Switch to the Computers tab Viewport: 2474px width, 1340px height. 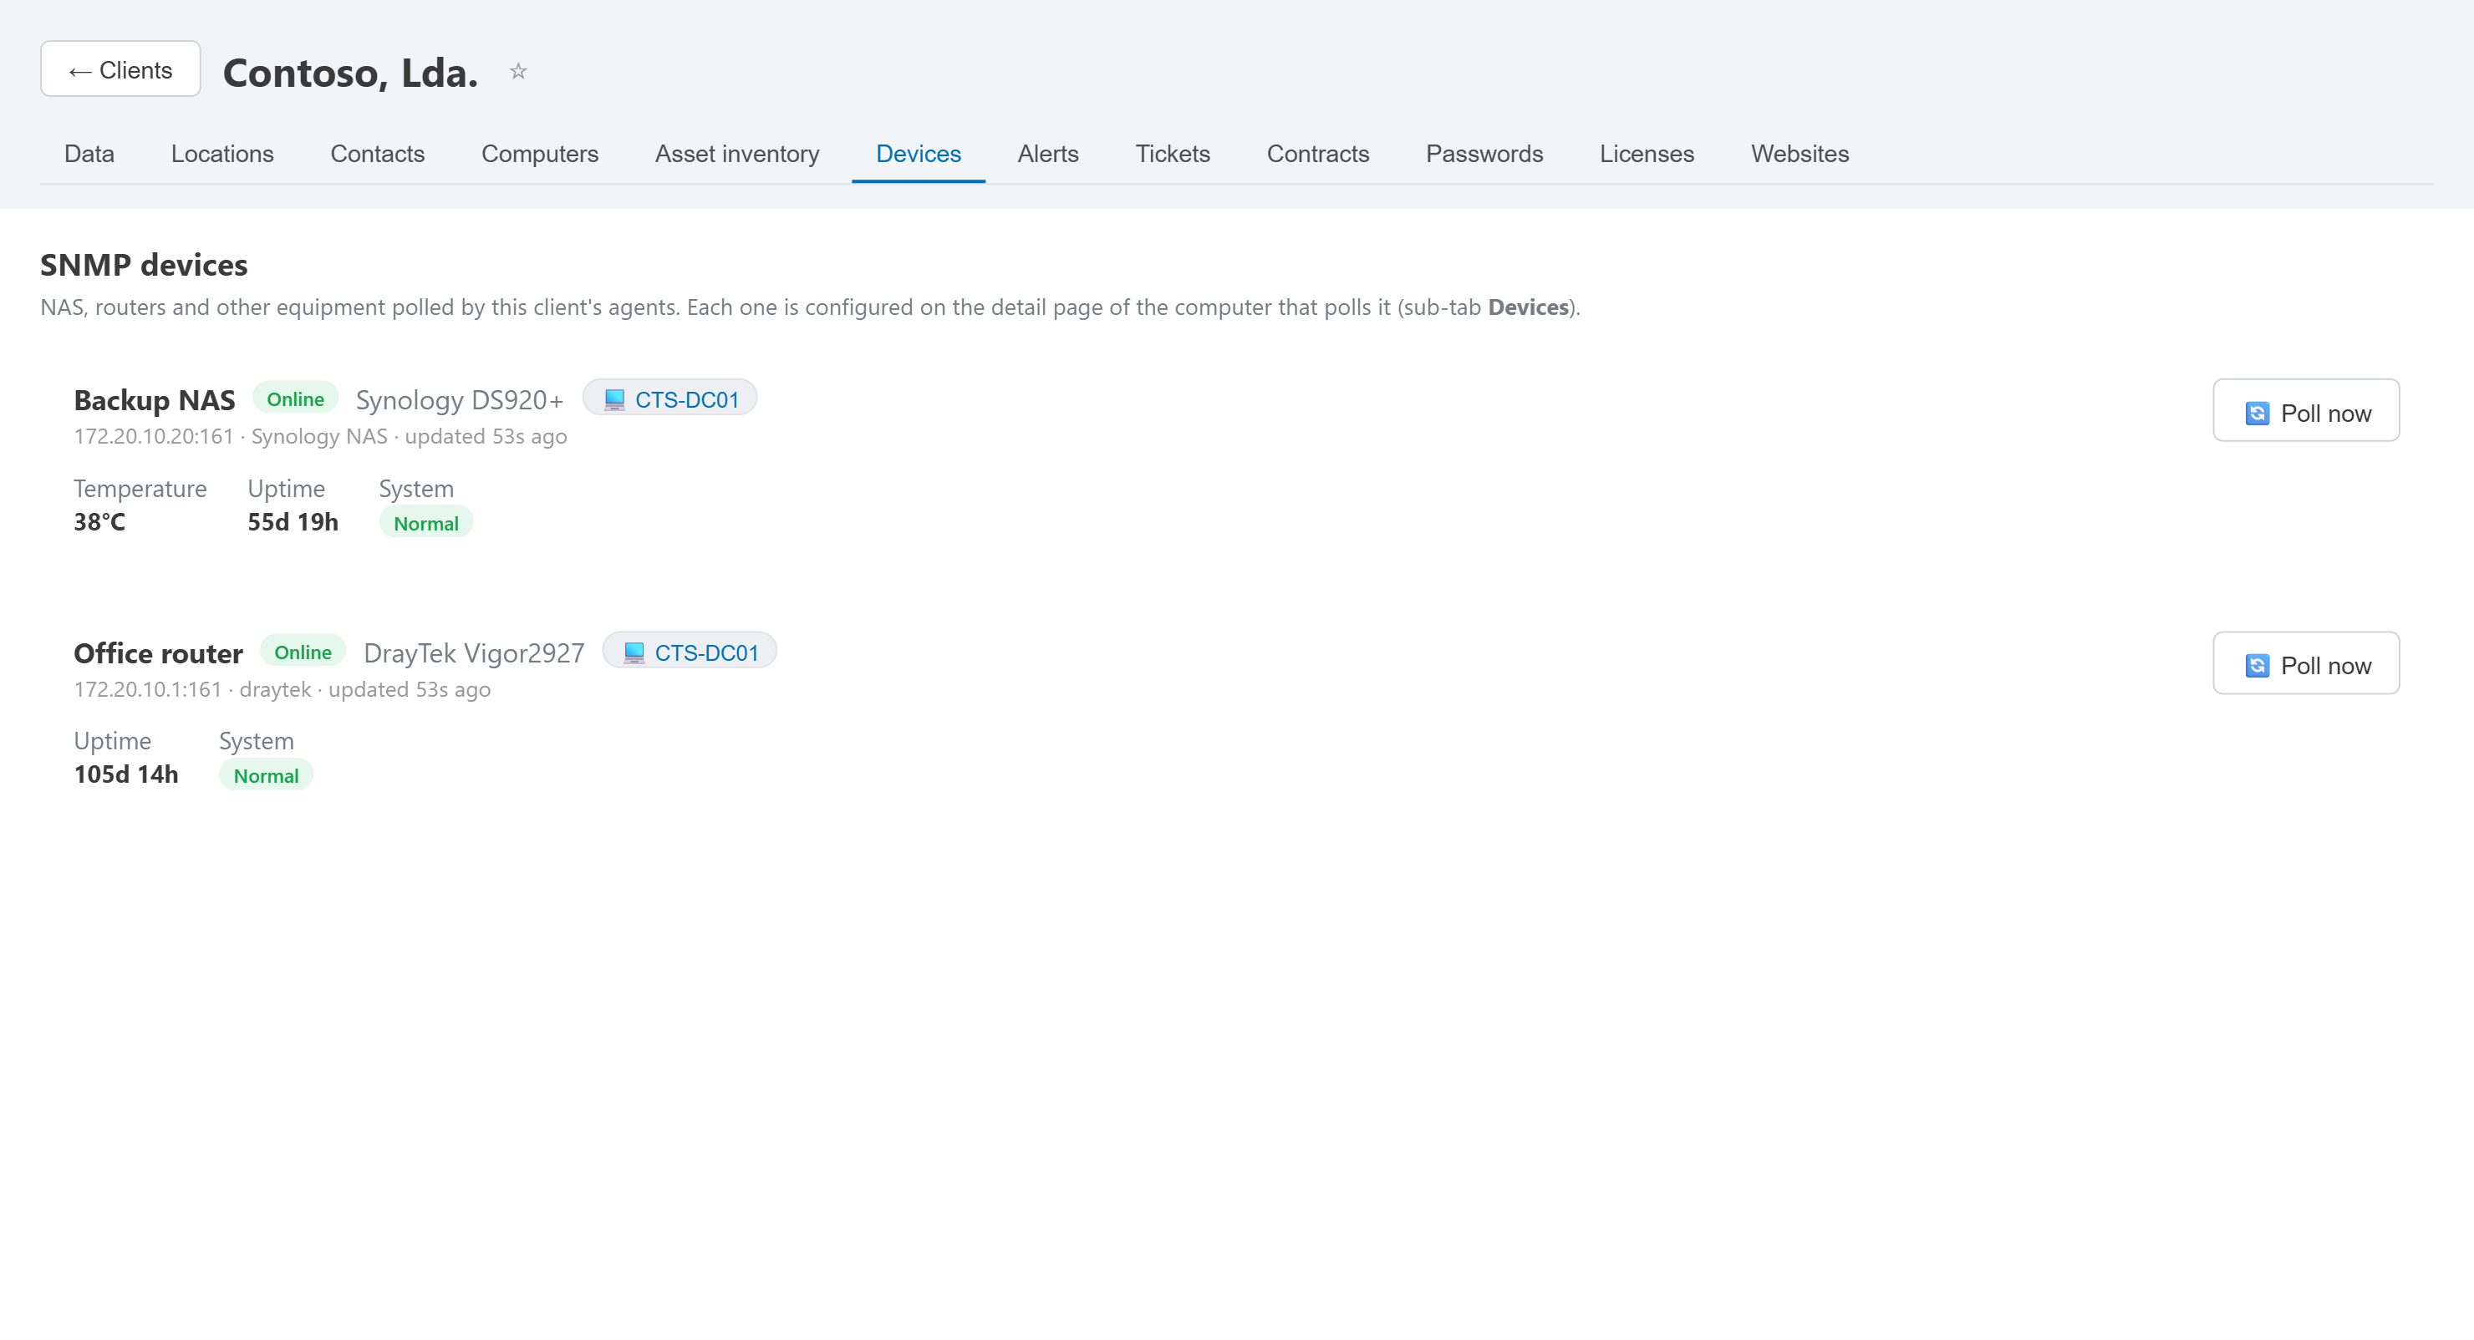540,154
